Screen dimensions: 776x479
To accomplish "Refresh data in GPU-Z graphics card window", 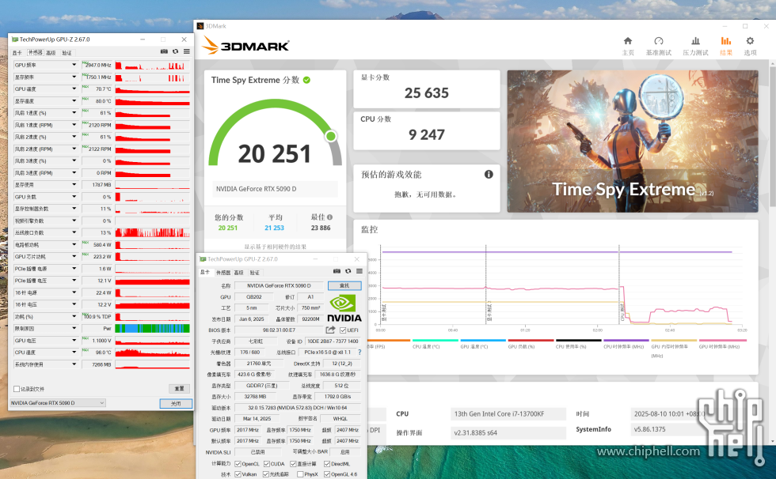I will pyautogui.click(x=348, y=271).
